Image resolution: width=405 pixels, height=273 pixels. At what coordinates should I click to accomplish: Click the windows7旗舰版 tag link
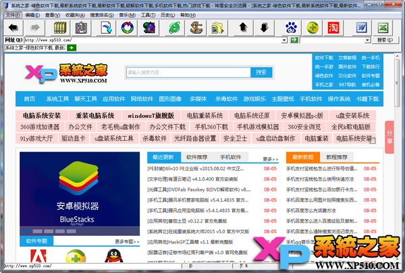151,115
